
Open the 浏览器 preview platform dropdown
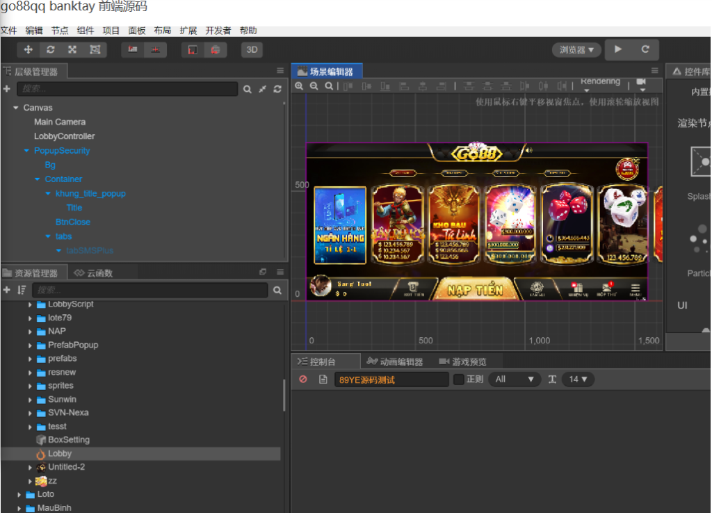(576, 49)
